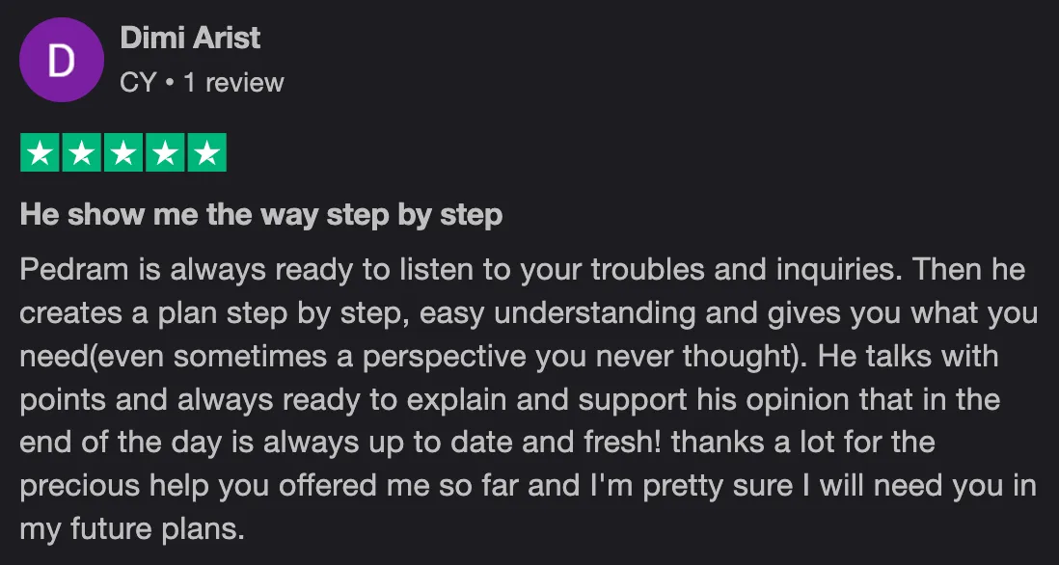Click the final line my future plans
The width and height of the screenshot is (1059, 565).
tap(132, 530)
